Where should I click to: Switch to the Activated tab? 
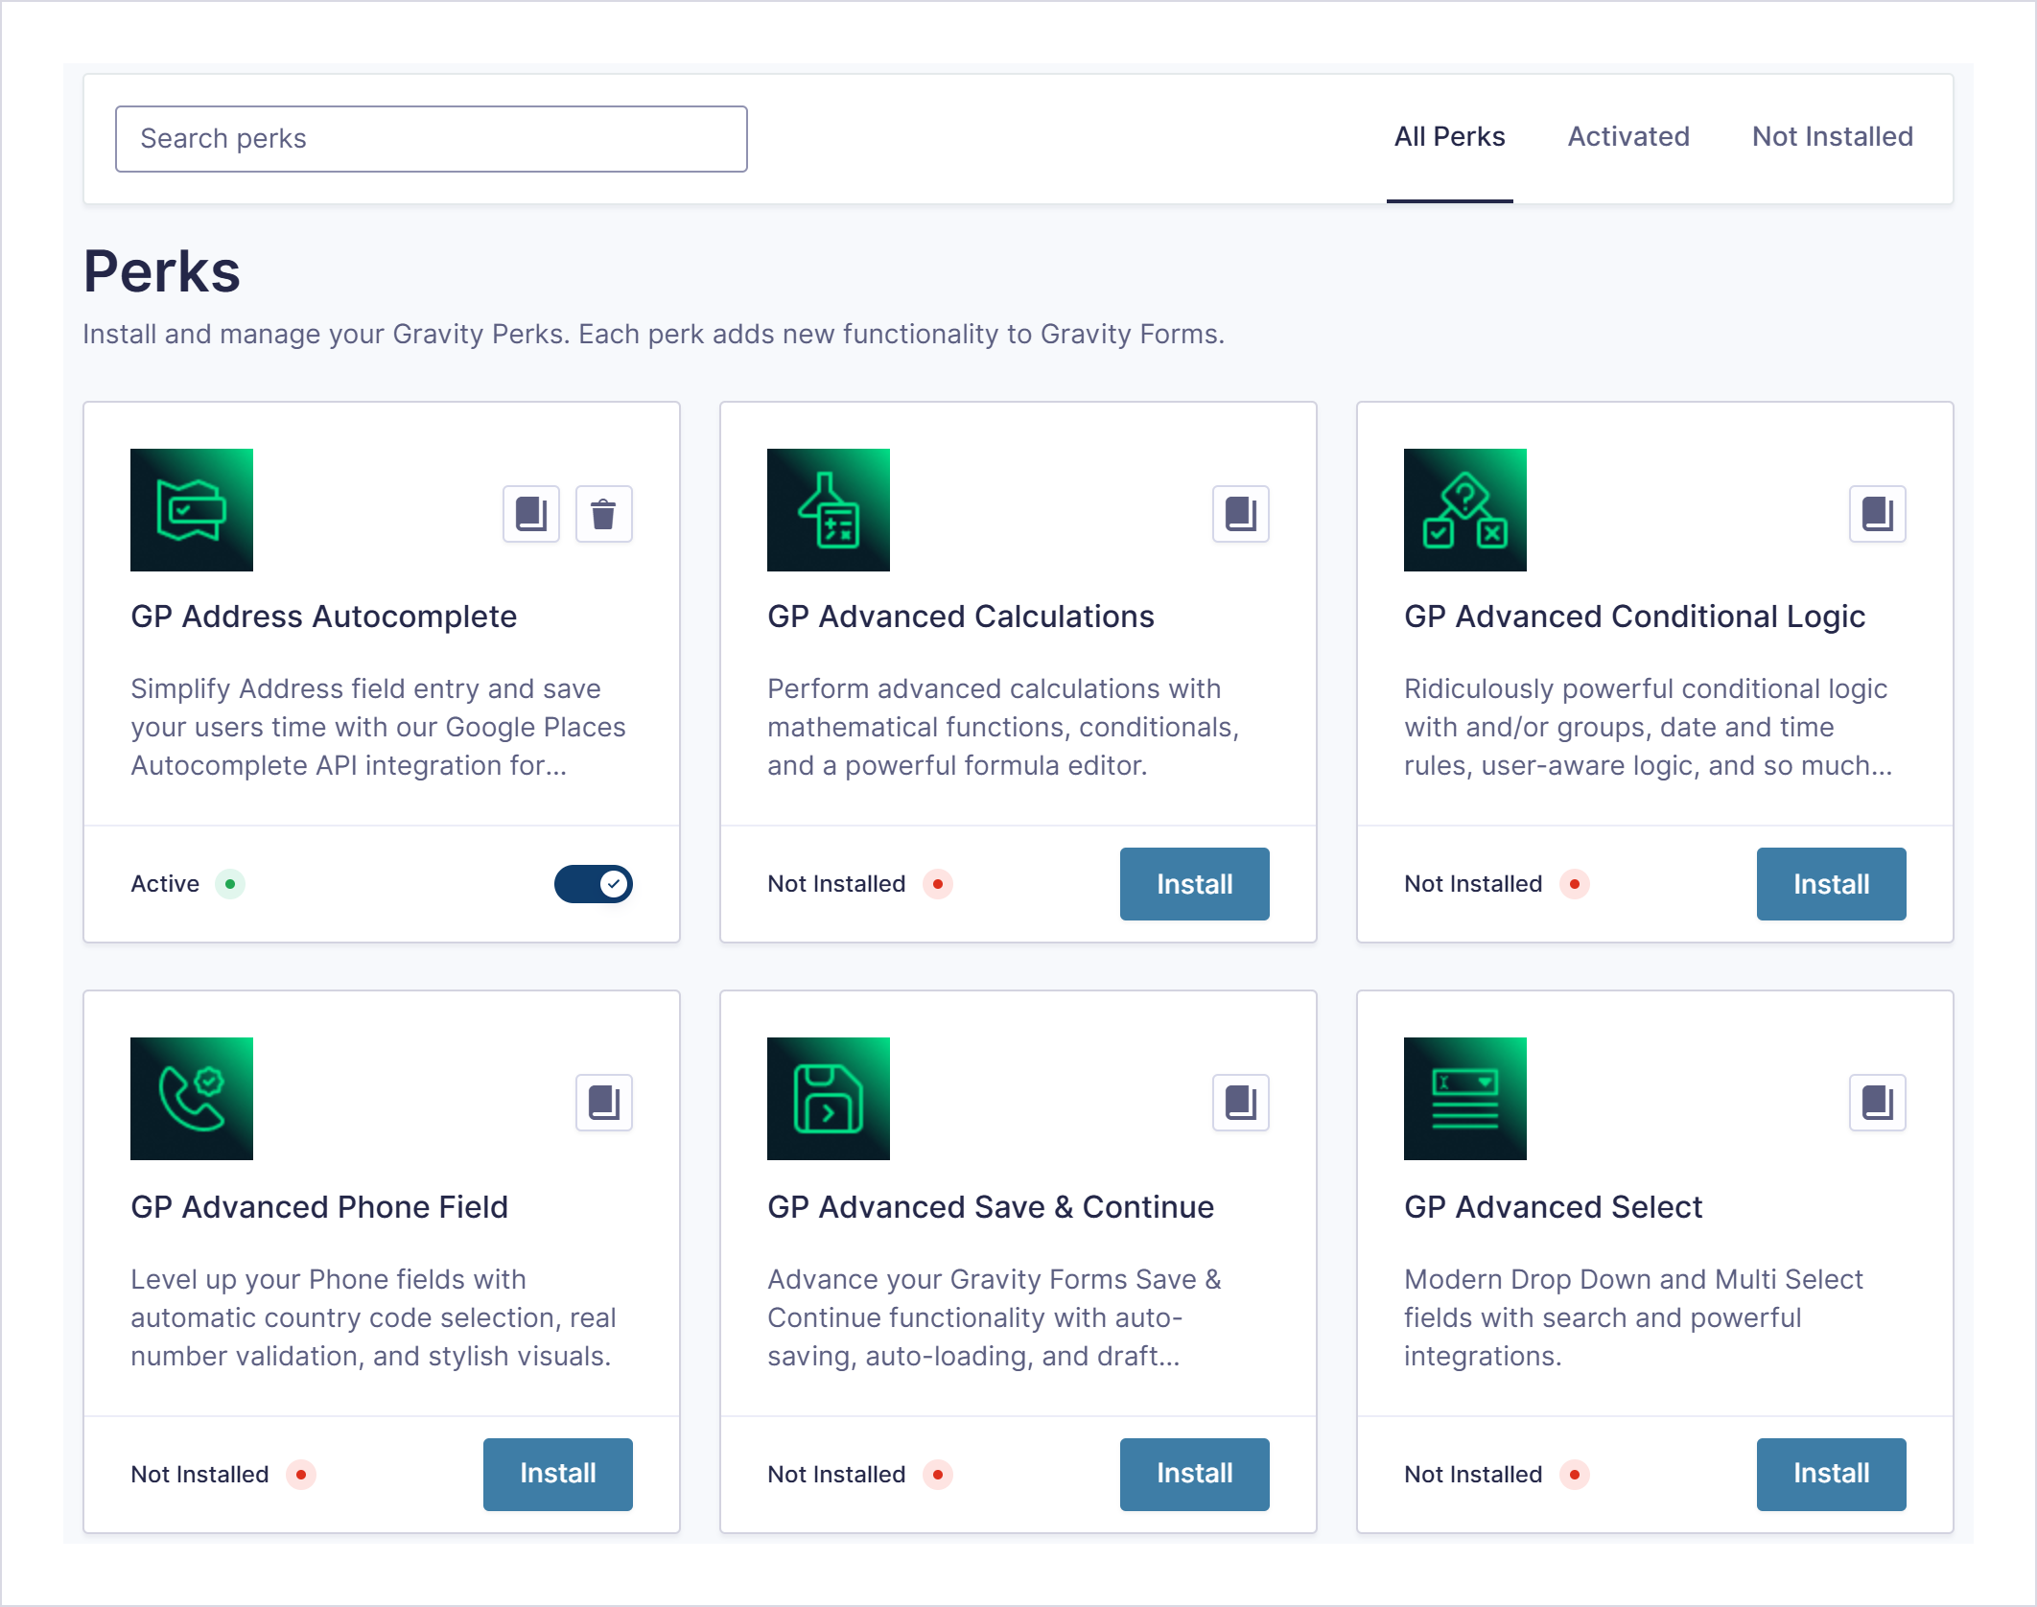1628,137
